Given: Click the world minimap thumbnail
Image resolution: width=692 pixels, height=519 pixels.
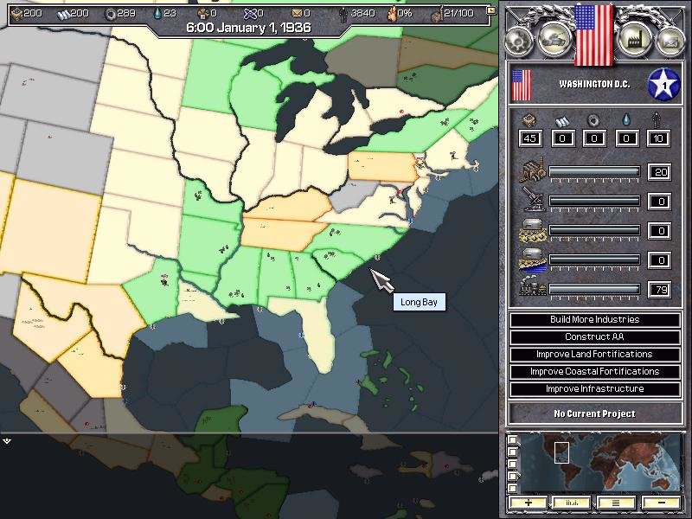Looking at the screenshot, I should [600, 464].
